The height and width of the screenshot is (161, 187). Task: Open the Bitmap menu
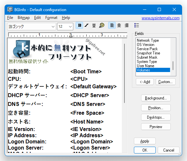point(23,18)
